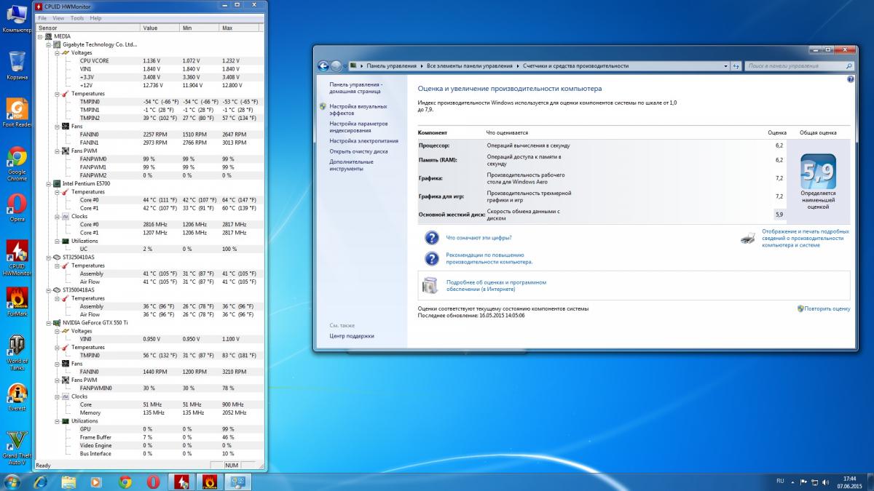Open the Recycle Bin (Корзина) desktop icon
The image size is (874, 491).
point(17,65)
